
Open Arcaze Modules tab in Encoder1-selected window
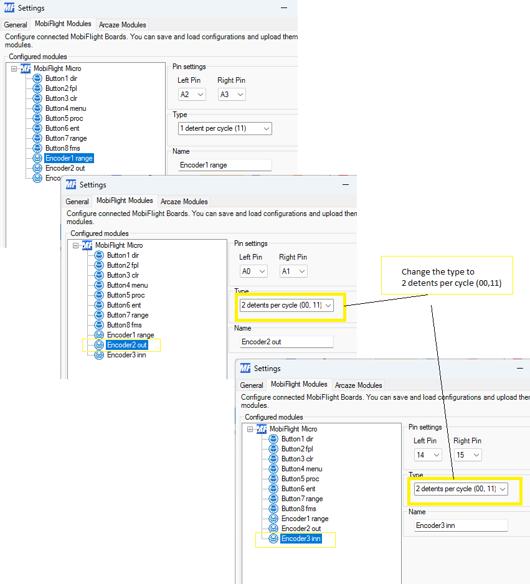click(123, 25)
